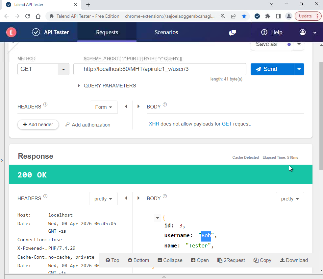Image resolution: width=323 pixels, height=279 pixels.
Task: Click the highlighted Bob username value
Action: pos(206,236)
